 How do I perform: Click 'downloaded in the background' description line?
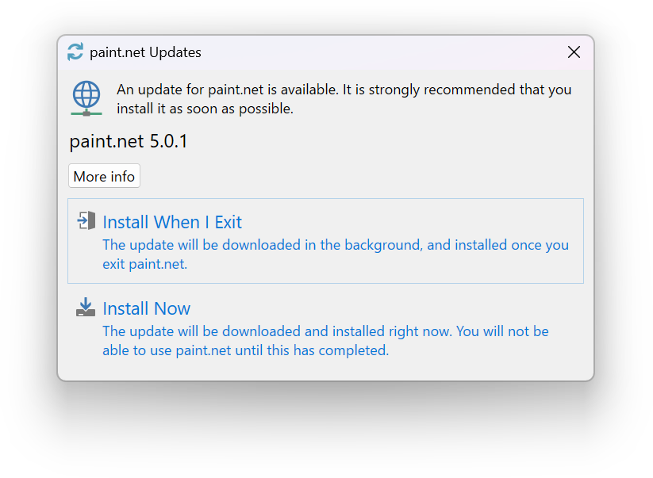[x=336, y=245]
